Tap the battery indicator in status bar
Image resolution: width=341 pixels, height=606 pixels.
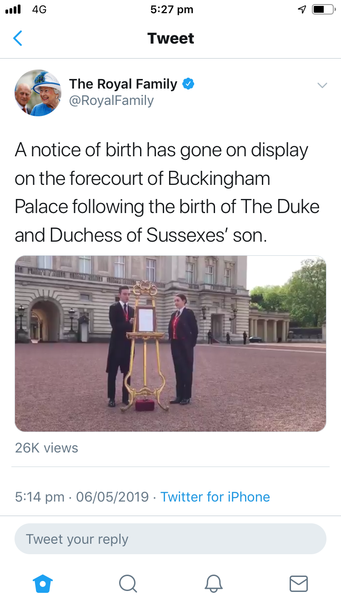pos(323,10)
